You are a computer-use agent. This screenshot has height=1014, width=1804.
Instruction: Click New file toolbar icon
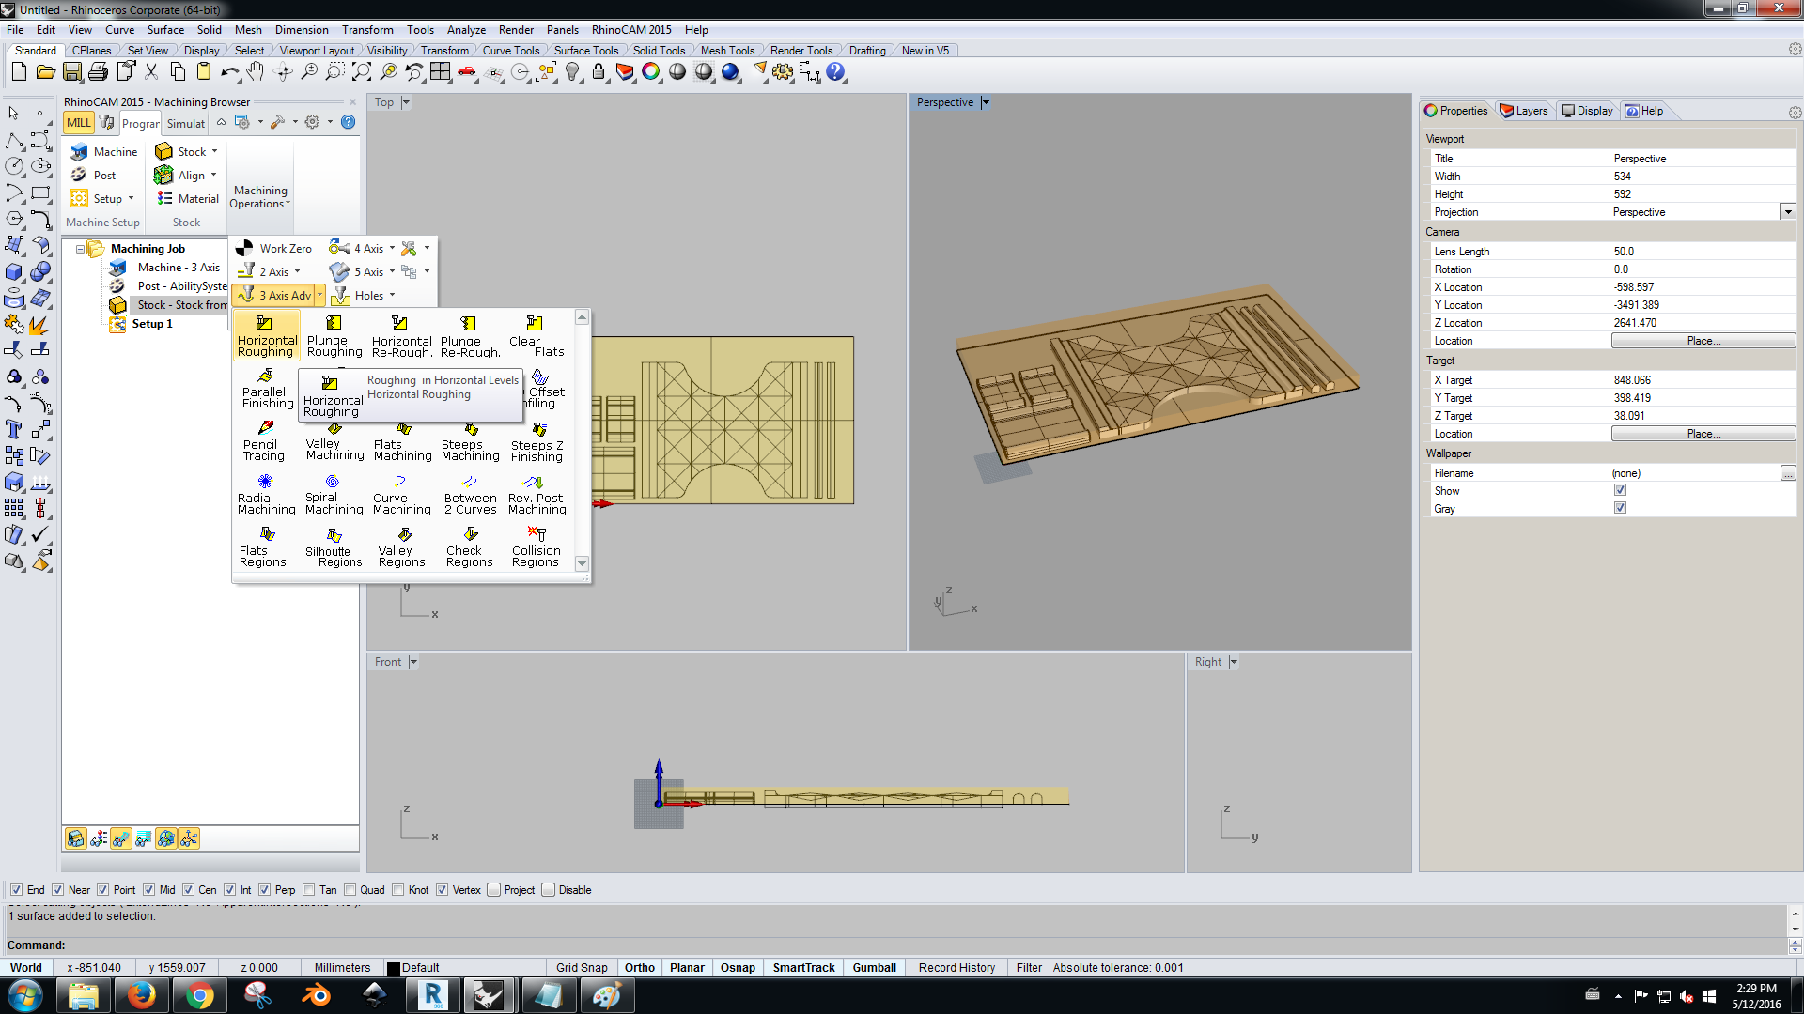tap(19, 71)
